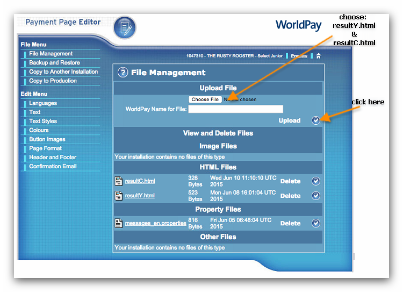This screenshot has width=403, height=292.
Task: Go to home via the house icon
Action: coord(319,56)
